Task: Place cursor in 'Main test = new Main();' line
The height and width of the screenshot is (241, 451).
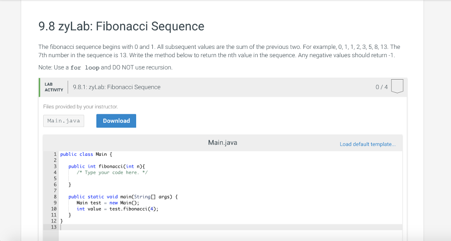Action: 108,203
